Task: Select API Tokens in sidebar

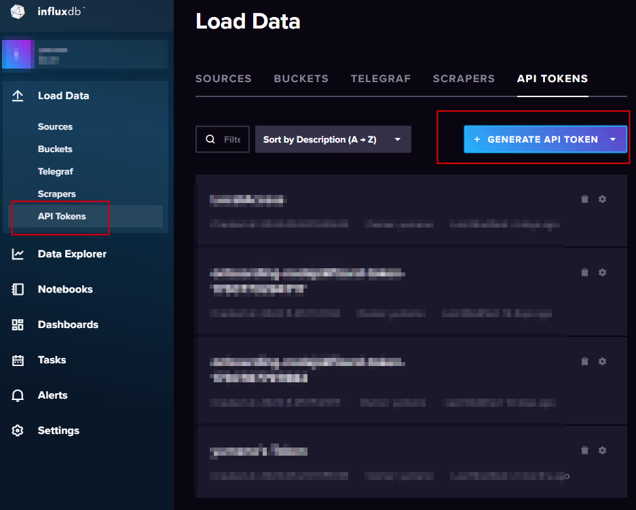Action: [x=62, y=216]
